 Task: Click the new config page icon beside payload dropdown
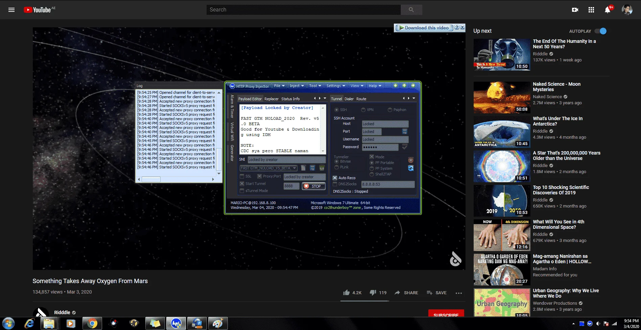pyautogui.click(x=304, y=168)
